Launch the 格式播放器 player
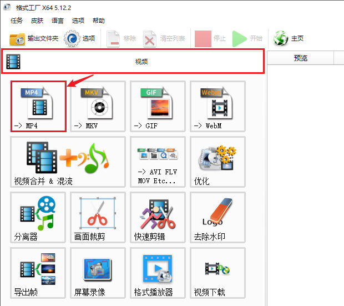 tap(158, 273)
